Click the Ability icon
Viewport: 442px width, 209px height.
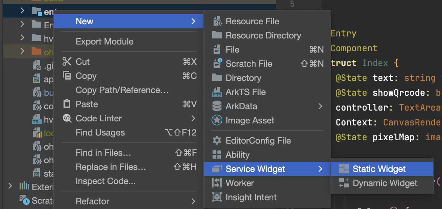(x=217, y=155)
